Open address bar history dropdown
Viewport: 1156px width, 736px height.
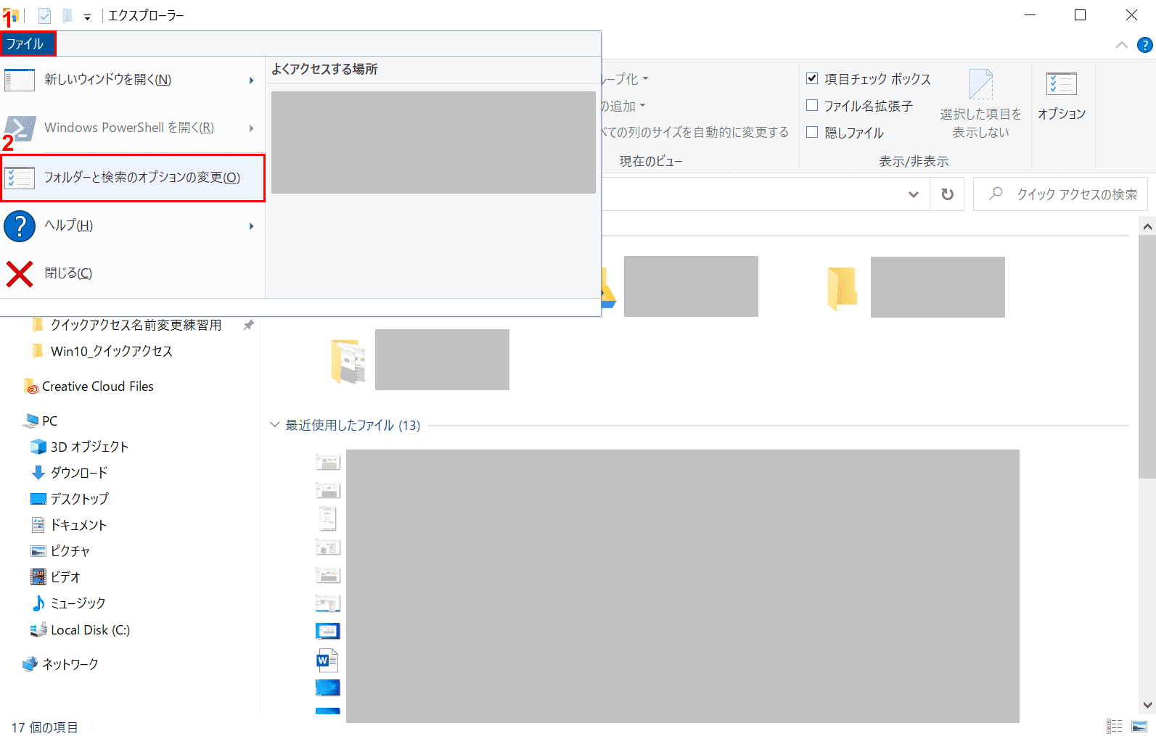coord(914,194)
